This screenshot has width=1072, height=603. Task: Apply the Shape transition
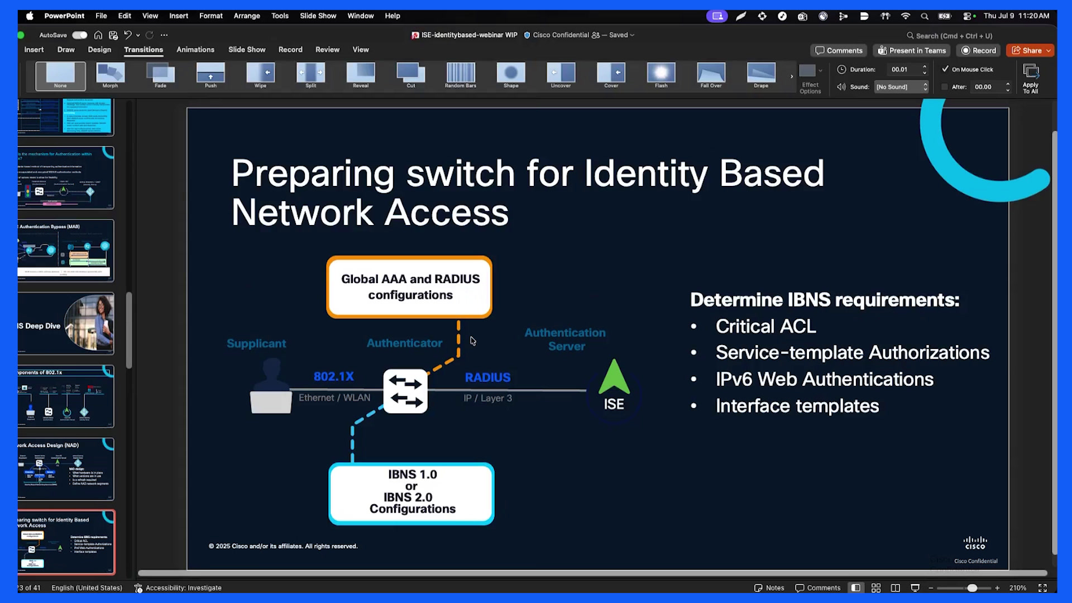[511, 75]
